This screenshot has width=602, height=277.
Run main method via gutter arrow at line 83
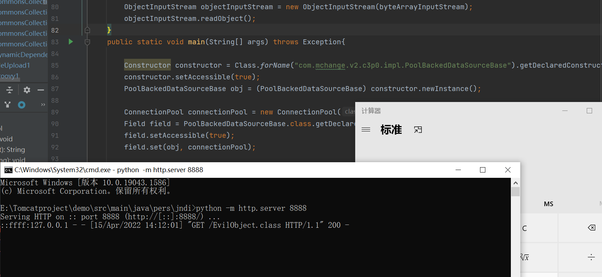[71, 42]
